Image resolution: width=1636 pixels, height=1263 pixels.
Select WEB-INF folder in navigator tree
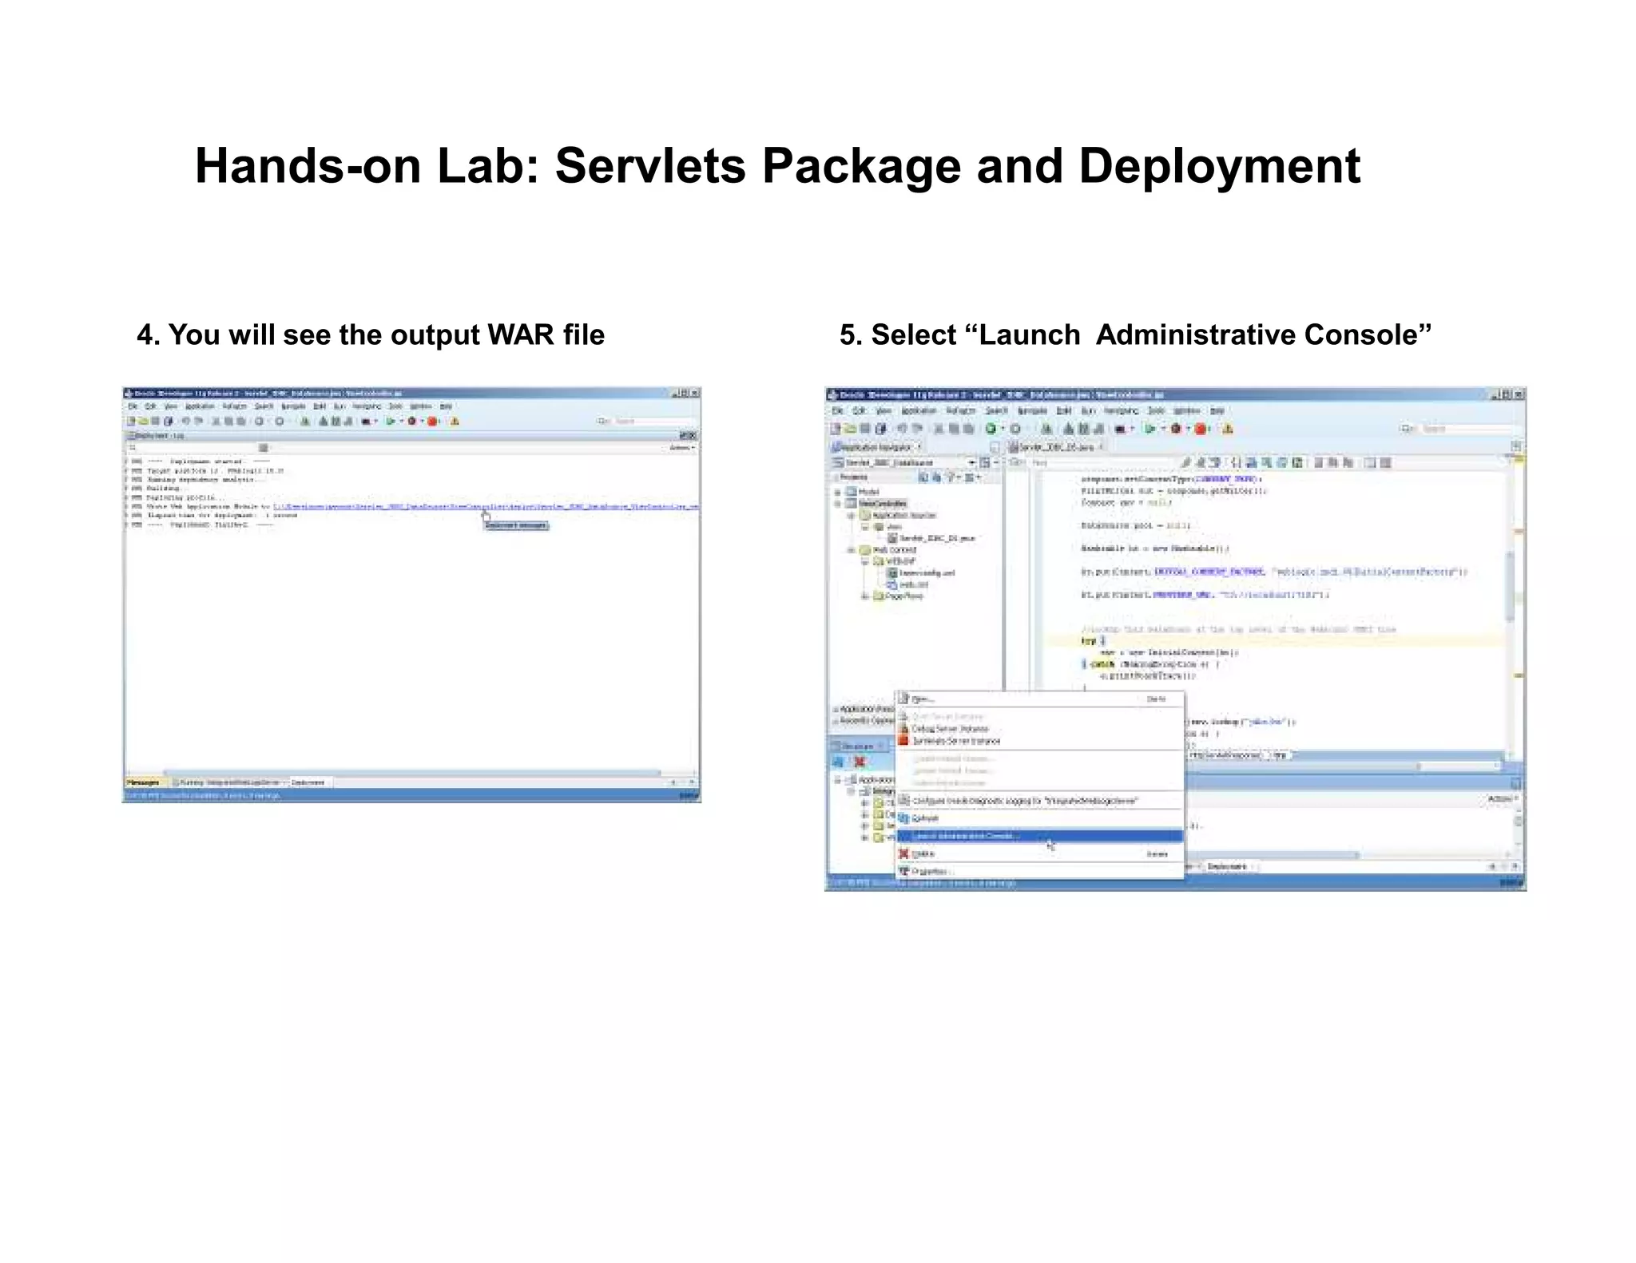[895, 561]
